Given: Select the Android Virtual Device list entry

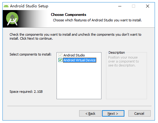Looking at the screenshot, I should [x=79, y=60].
